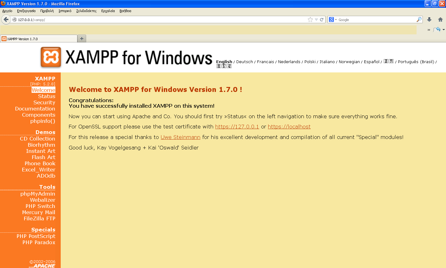This screenshot has width=446, height=268.
Task: Click the Apache logo in the sidebar footer
Action: pyautogui.click(x=42, y=266)
